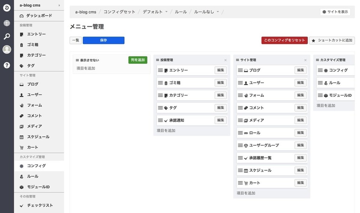The width and height of the screenshot is (360, 213).
Task: Click the green 列を追加 button
Action: [x=137, y=60]
